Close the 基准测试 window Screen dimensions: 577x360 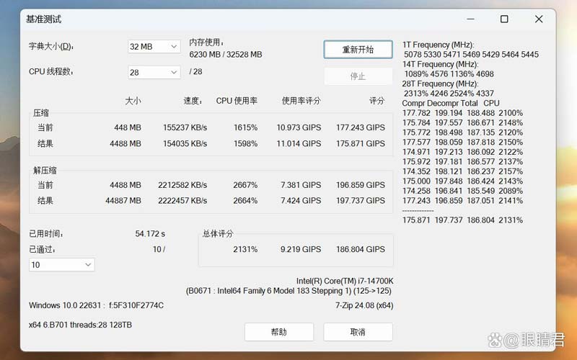539,19
